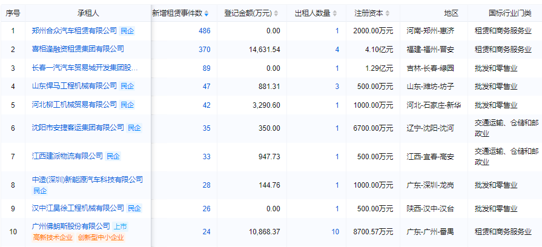Click the 24 lease events count
Image resolution: width=542 pixels, height=247 pixels.
[207, 232]
